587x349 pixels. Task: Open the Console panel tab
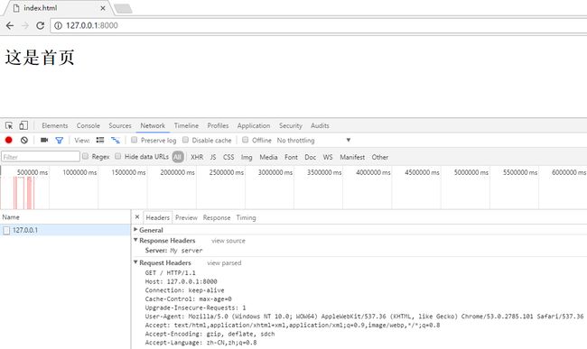[x=89, y=125]
